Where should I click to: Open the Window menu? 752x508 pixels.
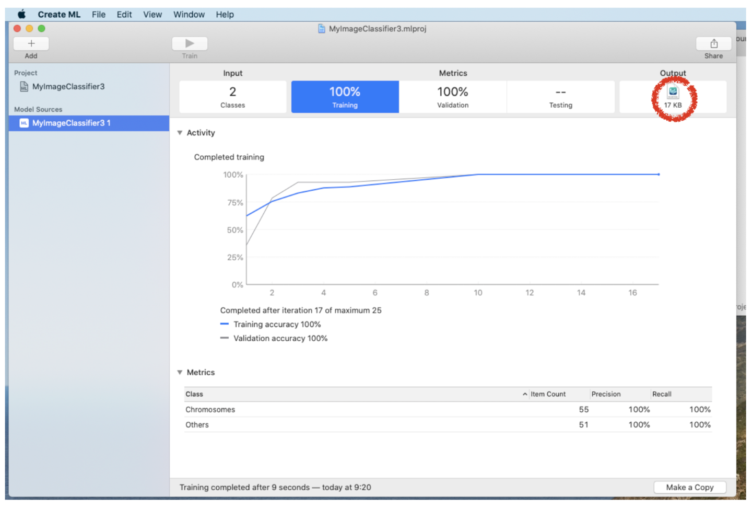(x=189, y=14)
